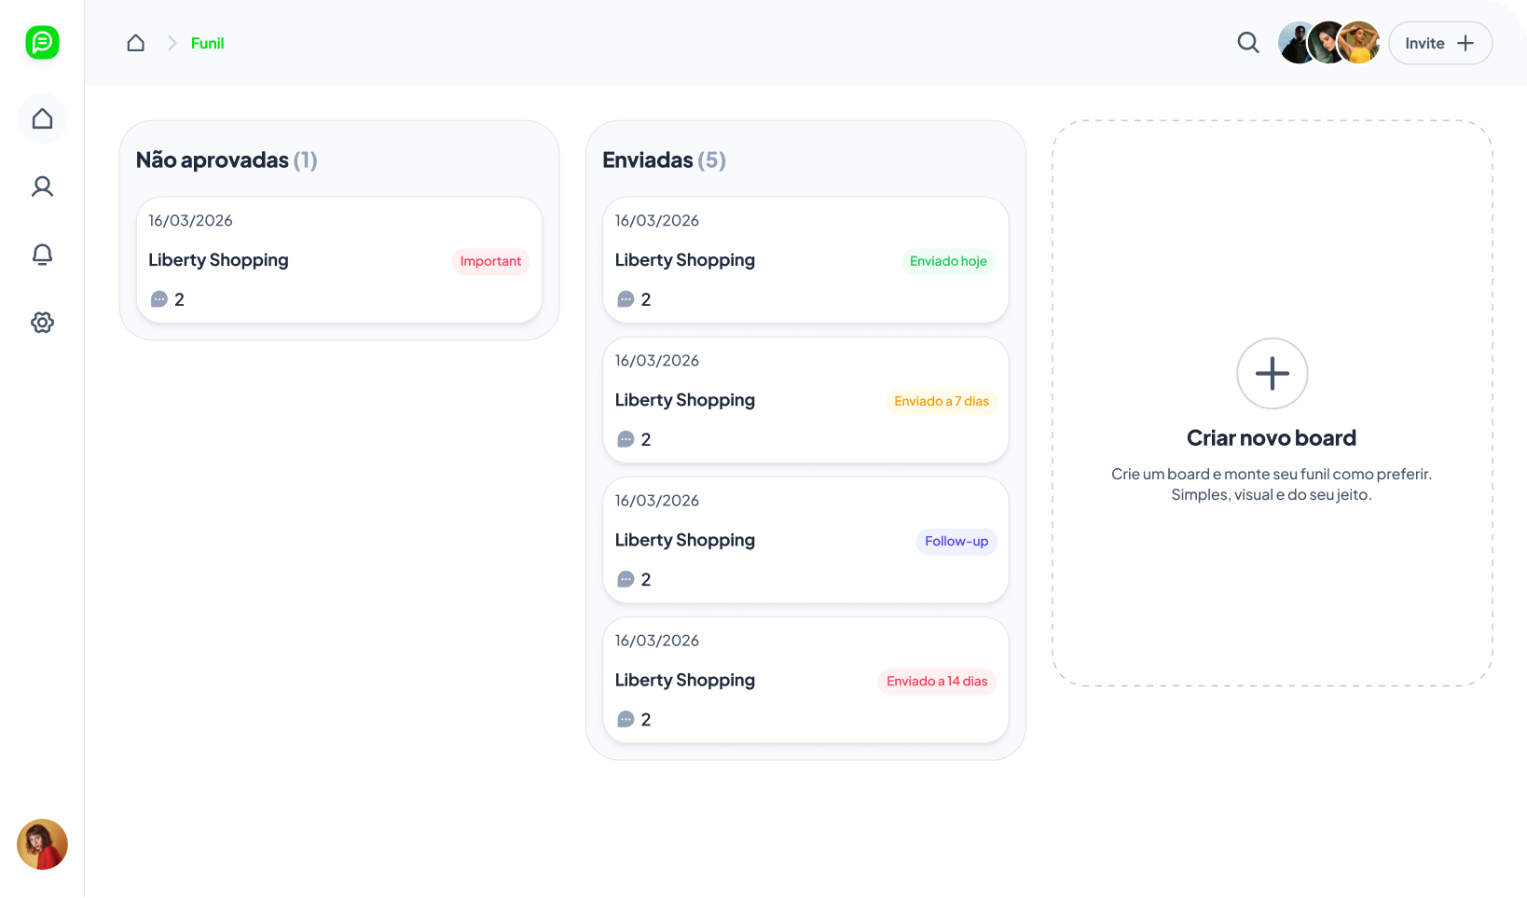Click comment icon on Follow-up card
Image resolution: width=1527 pixels, height=898 pixels.
[626, 579]
